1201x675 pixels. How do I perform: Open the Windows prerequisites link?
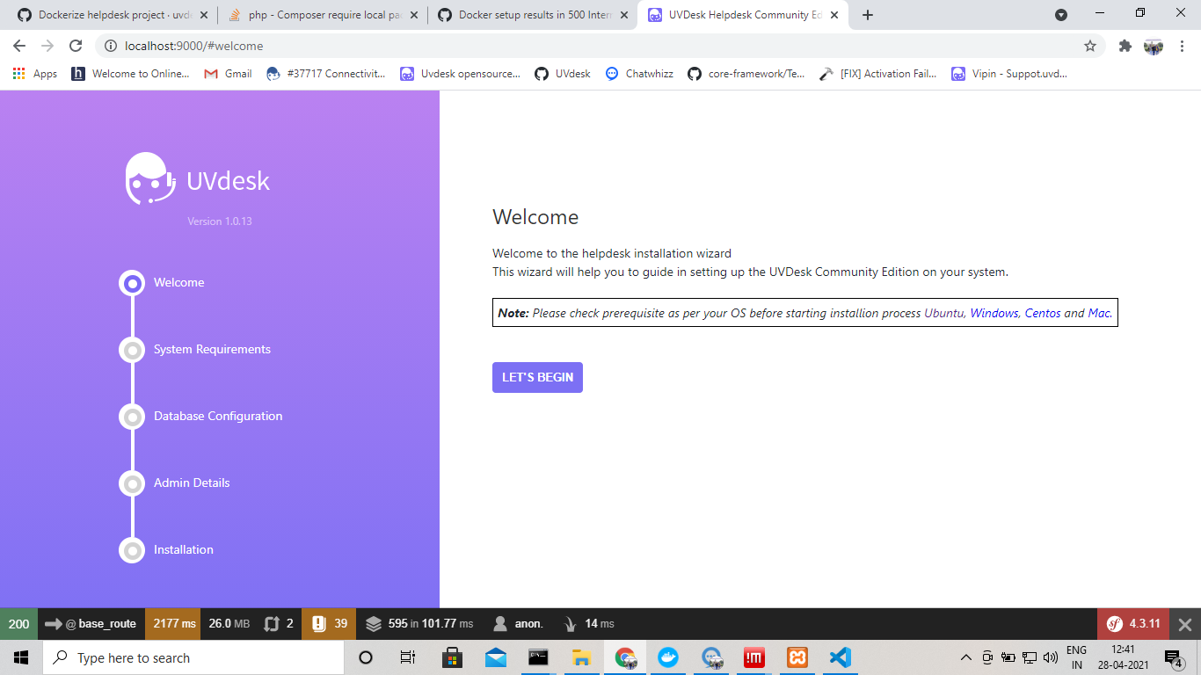[994, 312]
